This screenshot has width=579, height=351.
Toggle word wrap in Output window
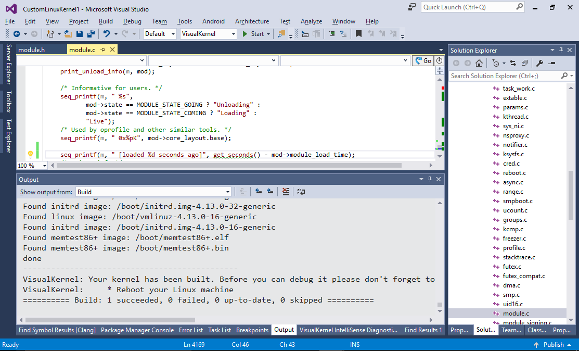[x=301, y=192]
